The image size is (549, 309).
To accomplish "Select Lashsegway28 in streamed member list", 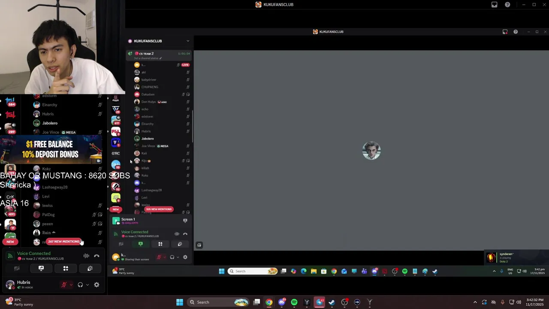I will 151,190.
